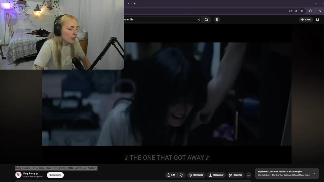Bookmark this page with the star icon
This screenshot has height=182, width=324.
coord(302,11)
